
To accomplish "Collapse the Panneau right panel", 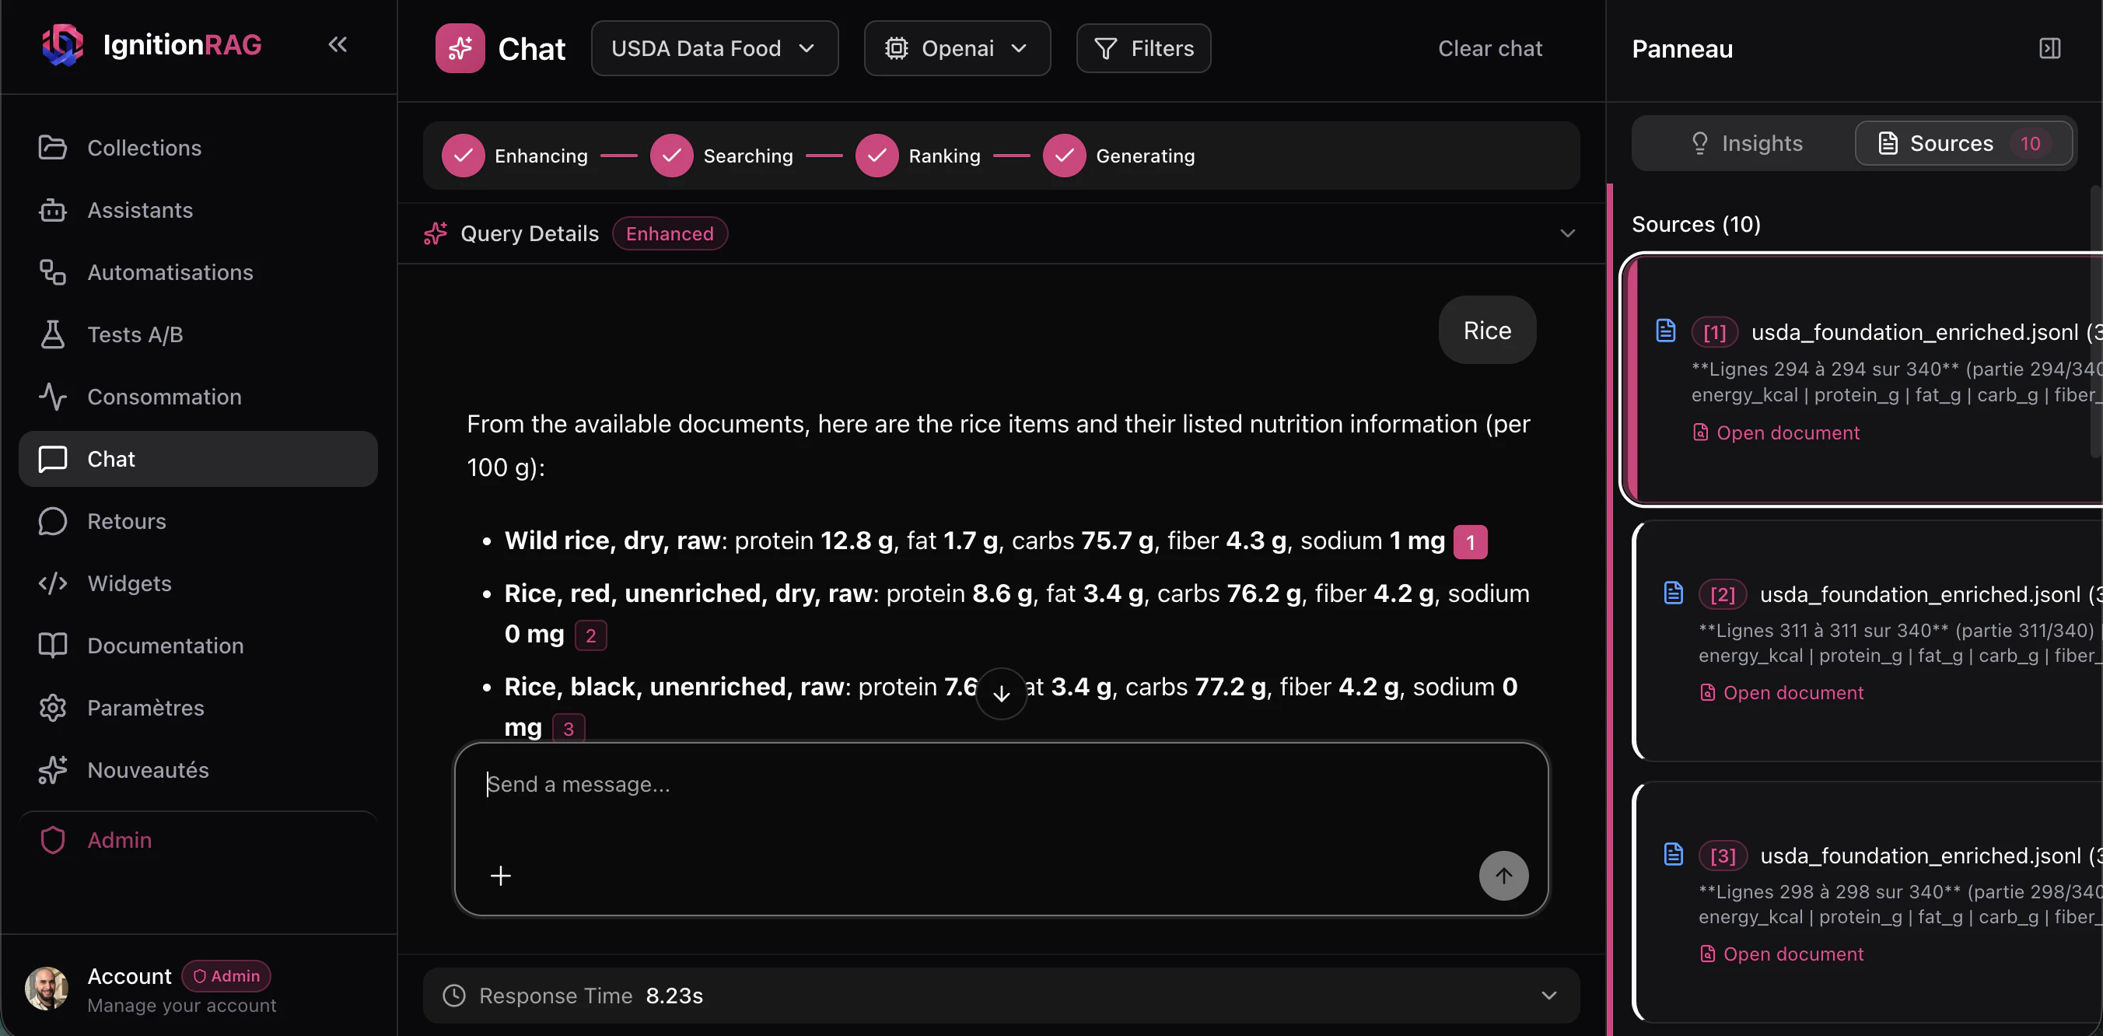I will (2050, 47).
